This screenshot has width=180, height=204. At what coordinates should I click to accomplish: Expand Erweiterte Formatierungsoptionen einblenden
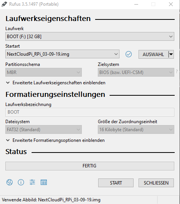click(x=55, y=140)
